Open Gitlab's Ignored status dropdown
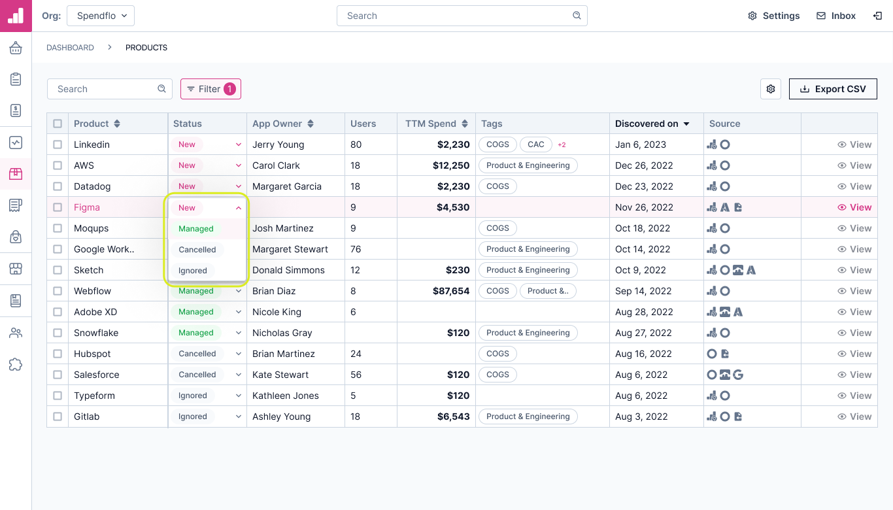 pyautogui.click(x=207, y=416)
